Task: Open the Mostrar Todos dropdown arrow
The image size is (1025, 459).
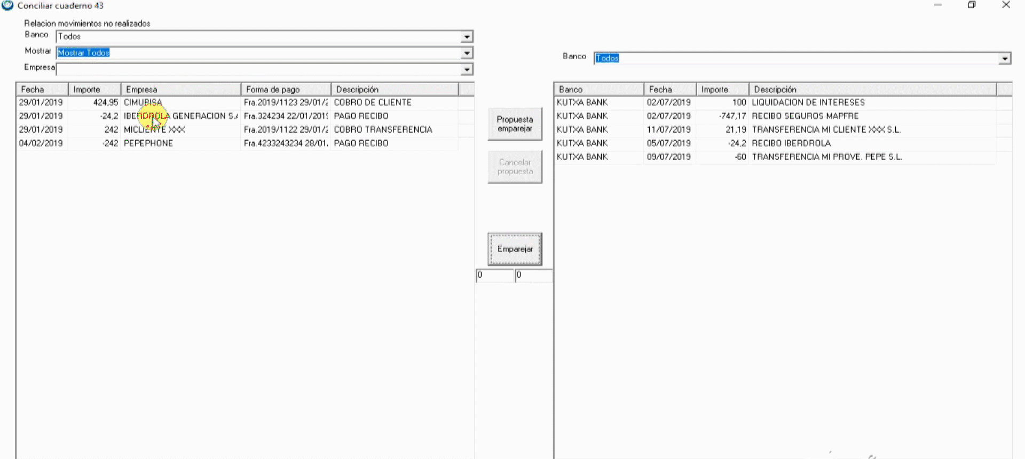Action: click(x=467, y=53)
